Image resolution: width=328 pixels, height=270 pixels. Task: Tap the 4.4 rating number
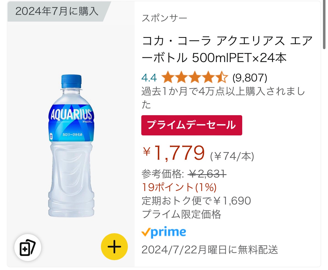[x=149, y=78]
